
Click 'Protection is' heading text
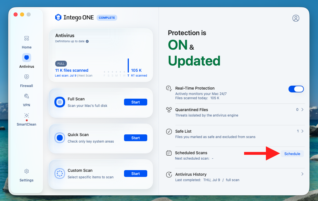187,33
